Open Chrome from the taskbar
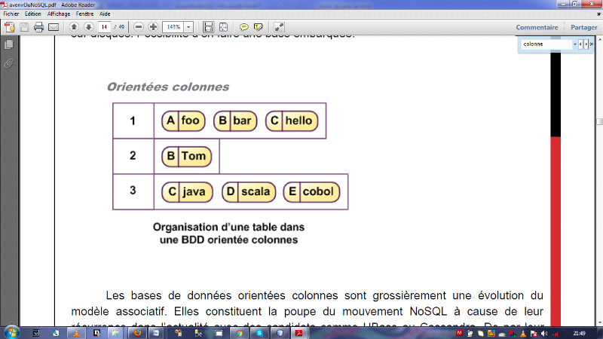 239,333
